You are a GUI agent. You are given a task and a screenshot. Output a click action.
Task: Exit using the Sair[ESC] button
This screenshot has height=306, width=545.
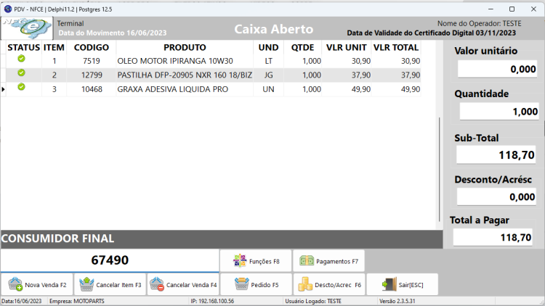pos(402,284)
